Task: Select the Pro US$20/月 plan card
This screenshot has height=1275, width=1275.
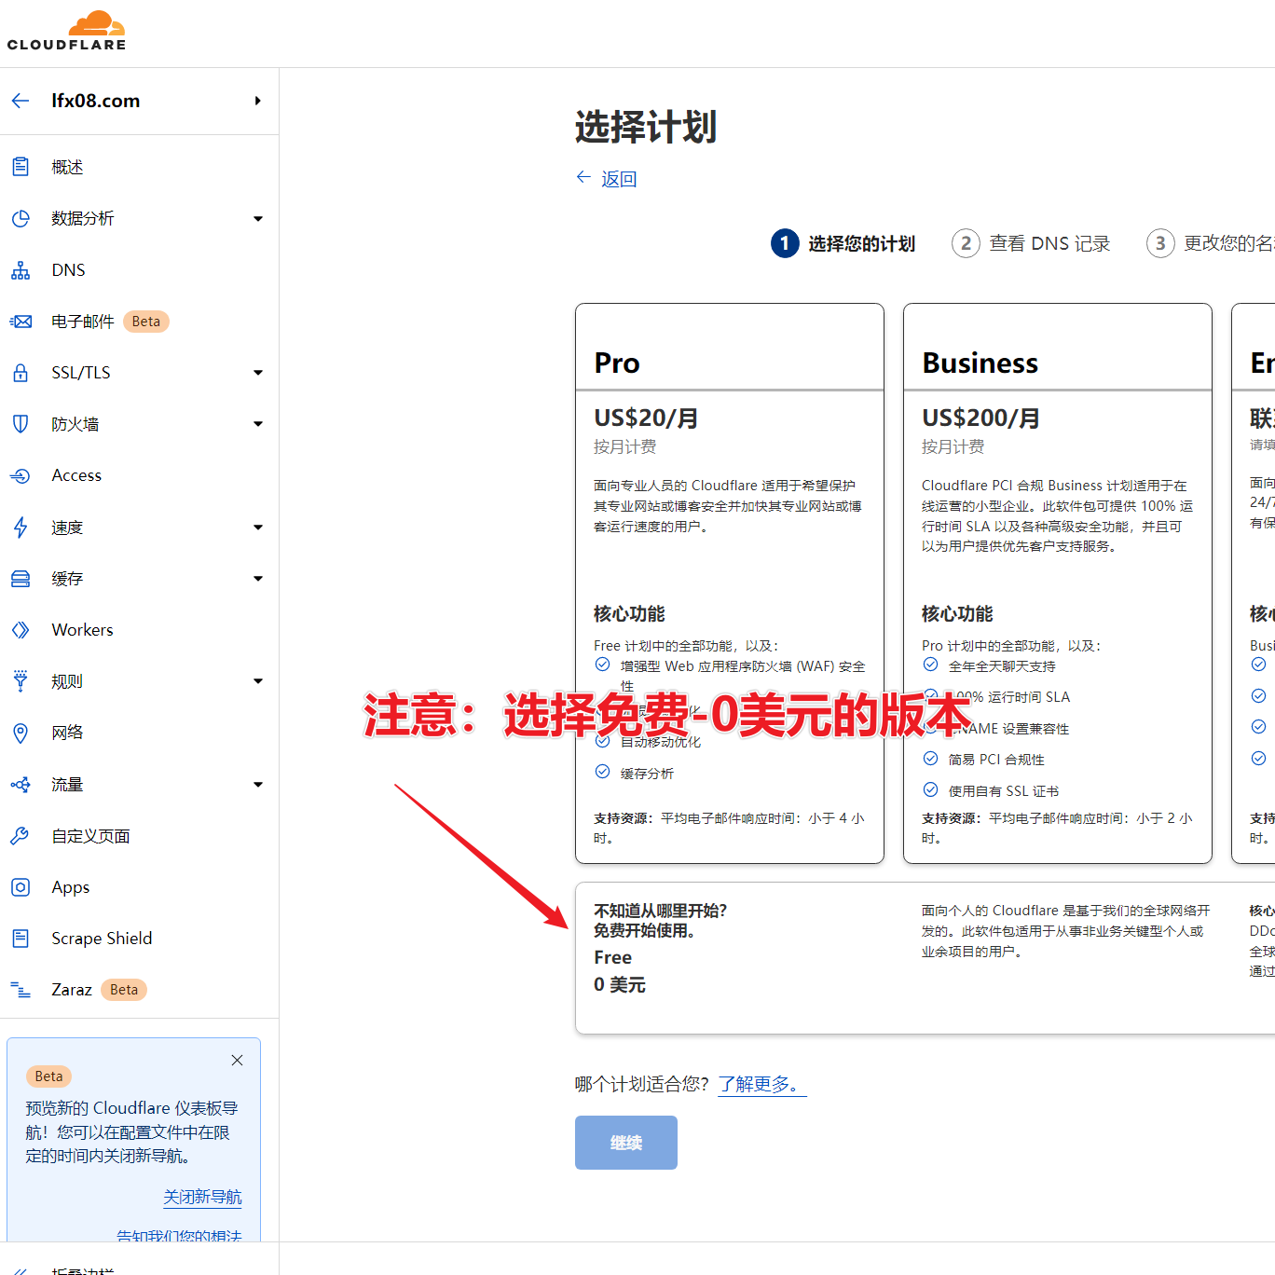Action: (730, 583)
